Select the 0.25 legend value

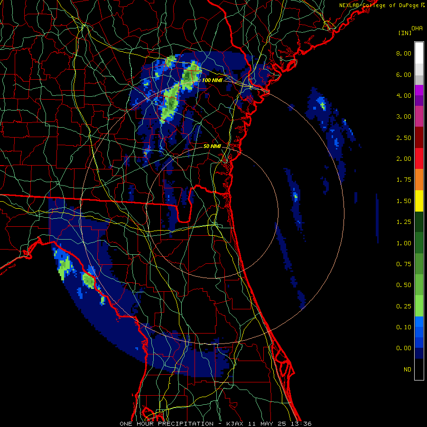(404, 306)
